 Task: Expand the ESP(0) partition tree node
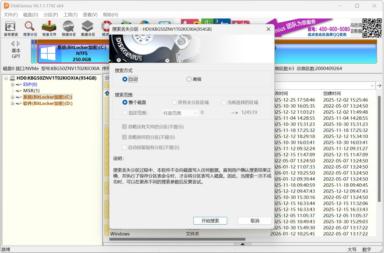coord(12,85)
